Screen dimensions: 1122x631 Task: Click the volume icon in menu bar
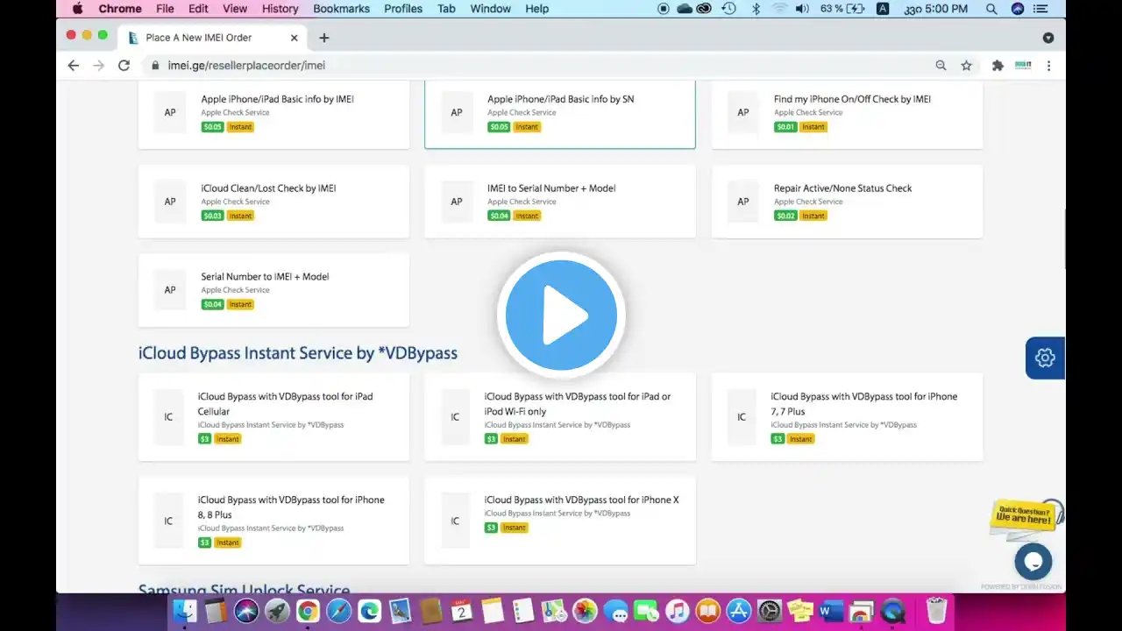coord(802,9)
